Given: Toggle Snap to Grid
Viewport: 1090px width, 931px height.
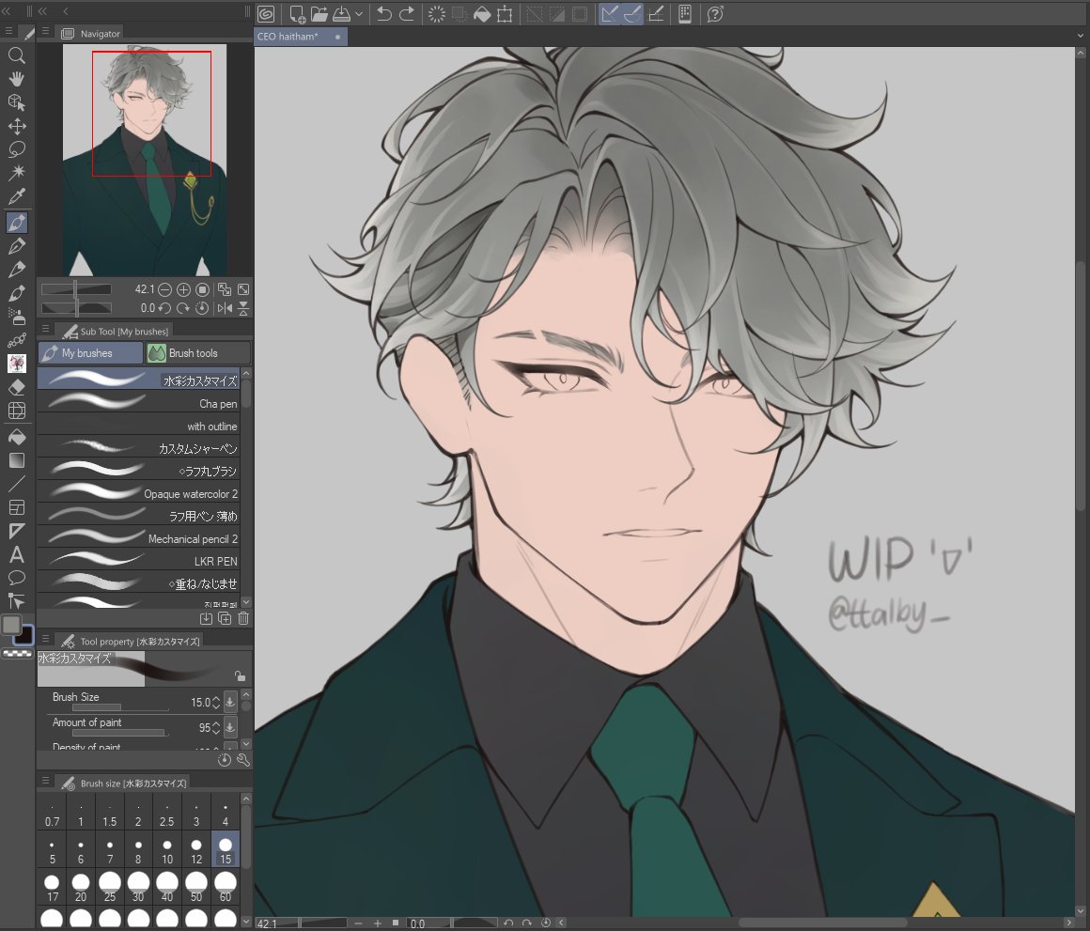Looking at the screenshot, I should click(x=656, y=14).
